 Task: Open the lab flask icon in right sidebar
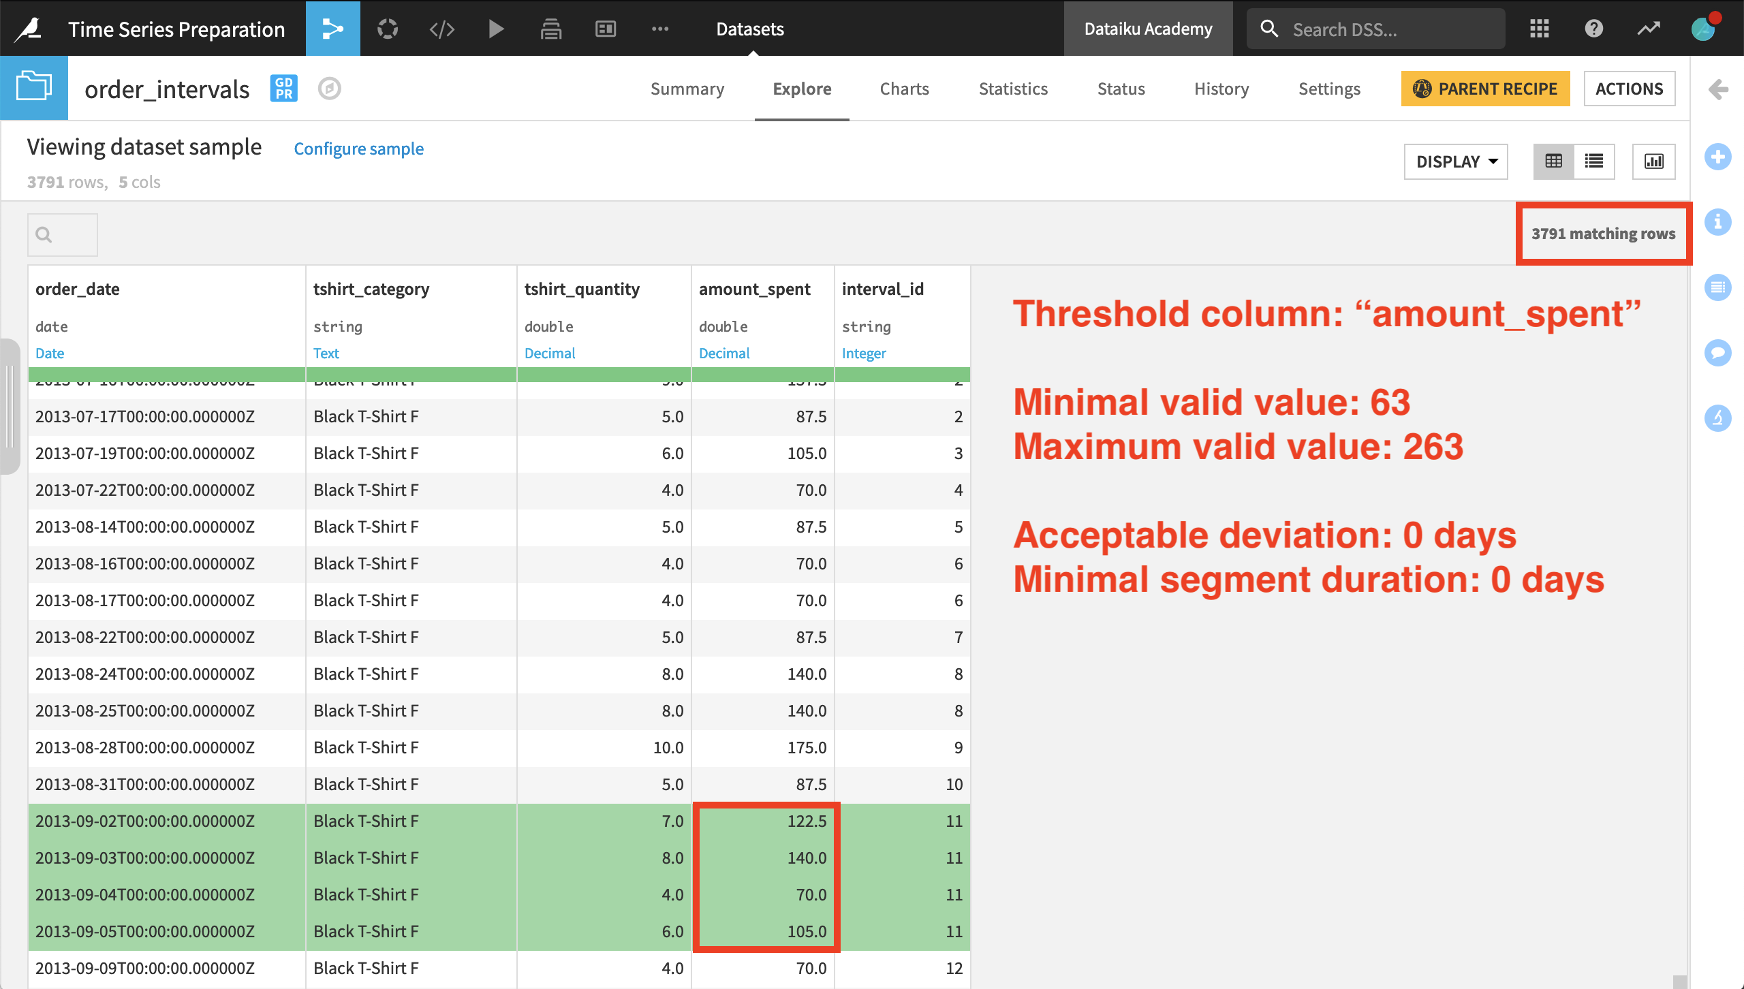click(1717, 418)
